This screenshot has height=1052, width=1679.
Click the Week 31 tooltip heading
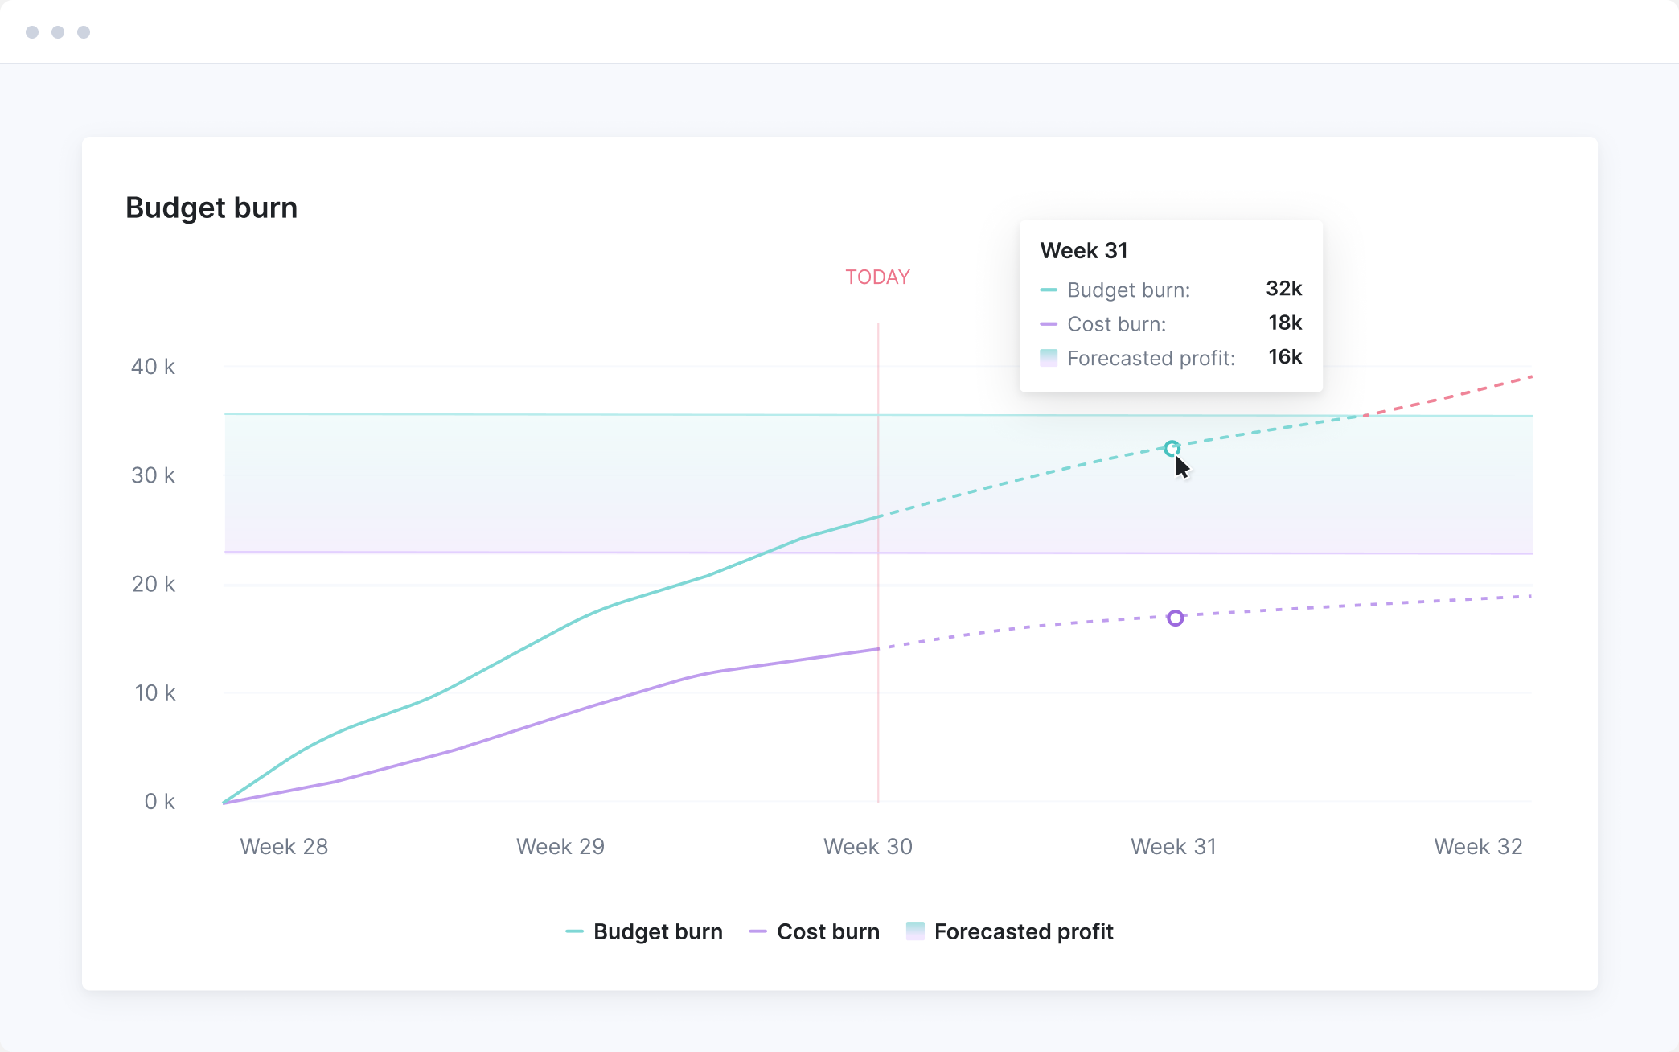1084,250
